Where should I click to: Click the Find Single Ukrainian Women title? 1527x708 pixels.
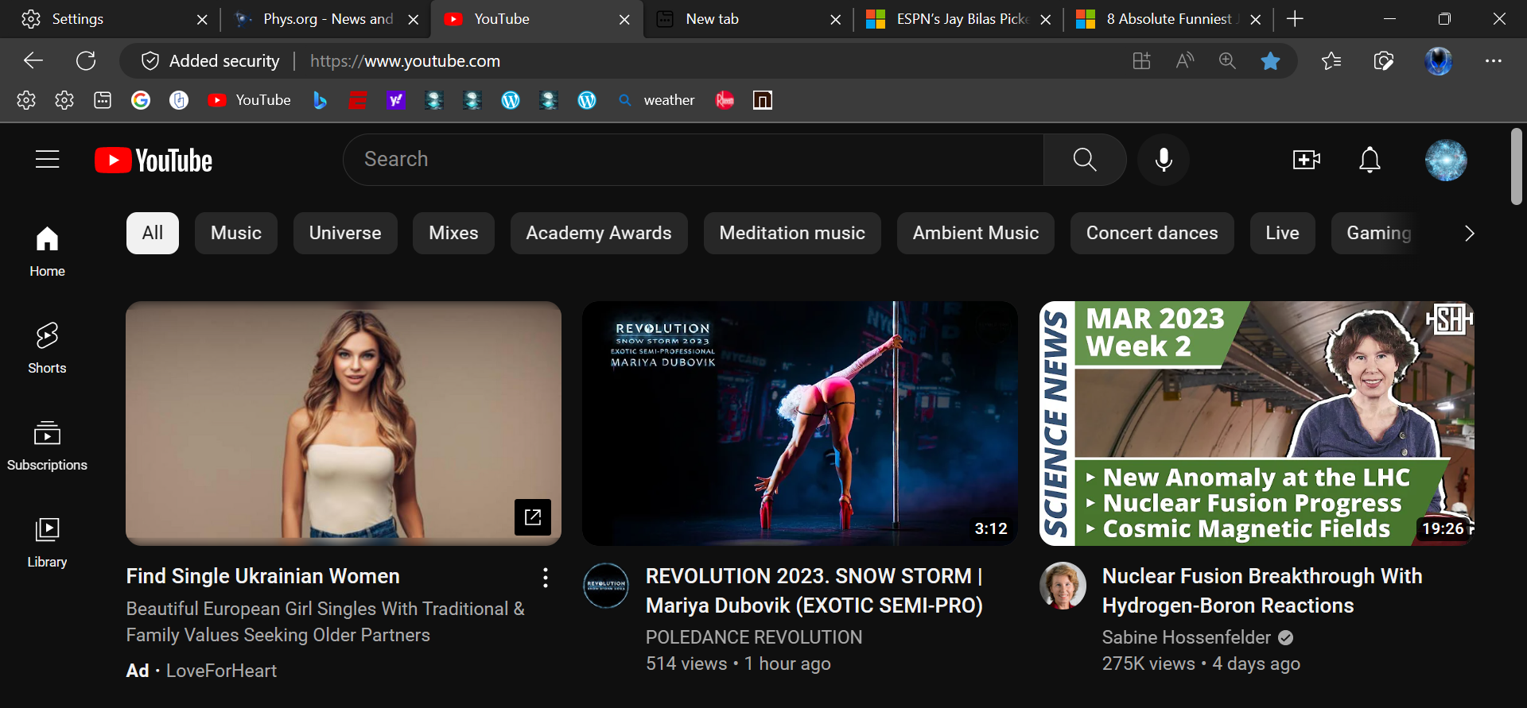click(x=262, y=576)
